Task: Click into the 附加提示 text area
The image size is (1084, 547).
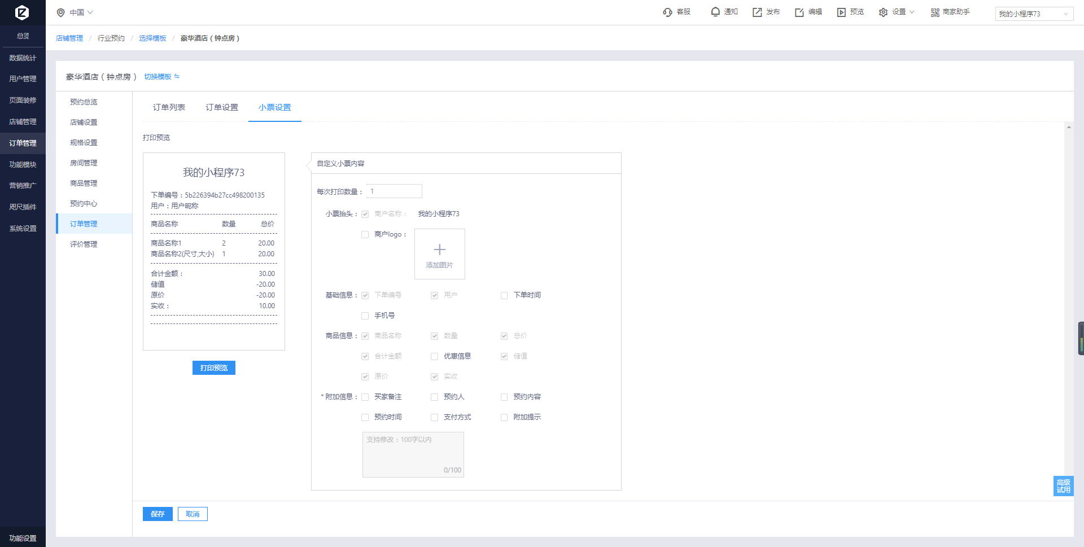Action: click(x=413, y=454)
